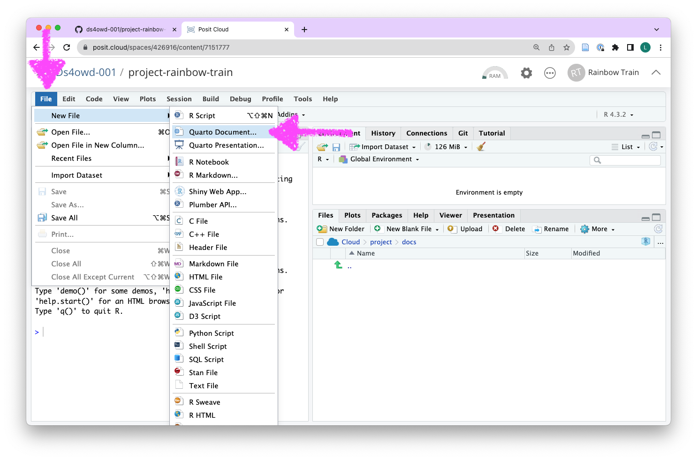Open the R 4.3.2 version dropdown
697x460 pixels.
tap(618, 114)
